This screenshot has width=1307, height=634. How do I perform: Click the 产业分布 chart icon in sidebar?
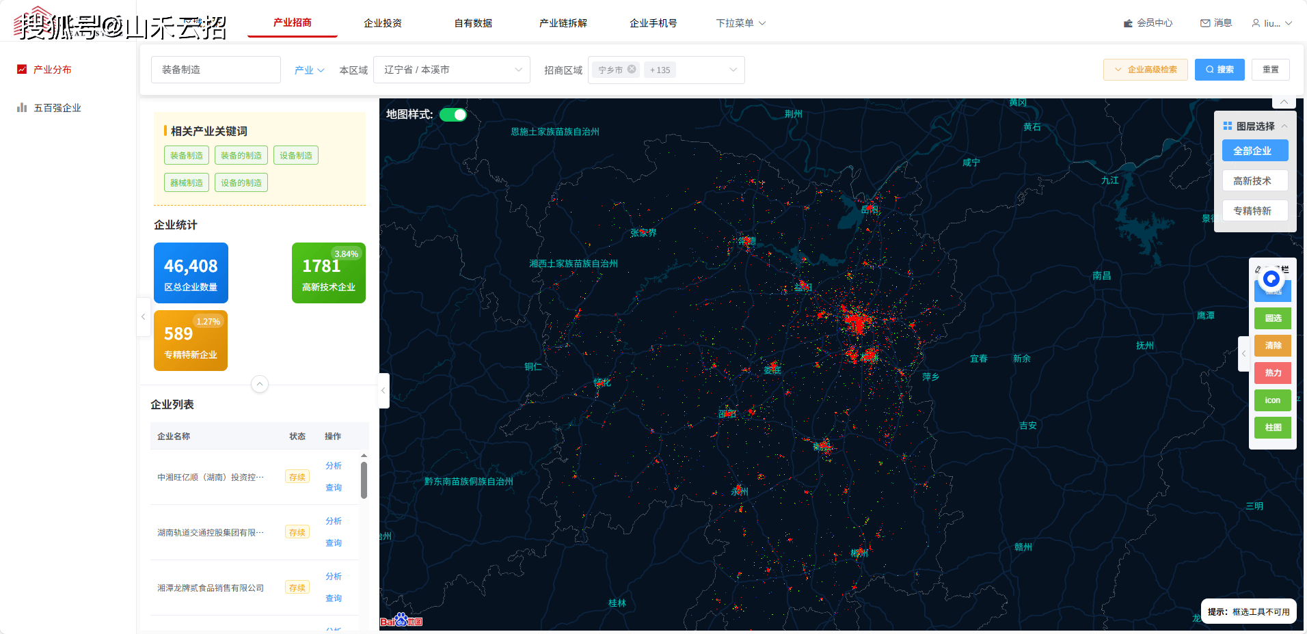[x=22, y=69]
